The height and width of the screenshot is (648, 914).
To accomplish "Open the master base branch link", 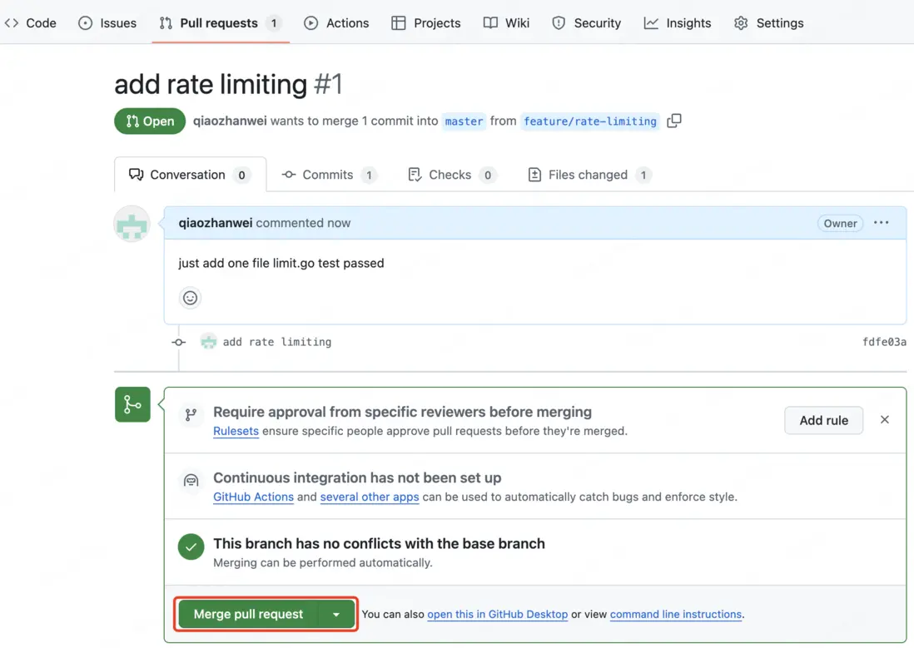I will point(464,121).
